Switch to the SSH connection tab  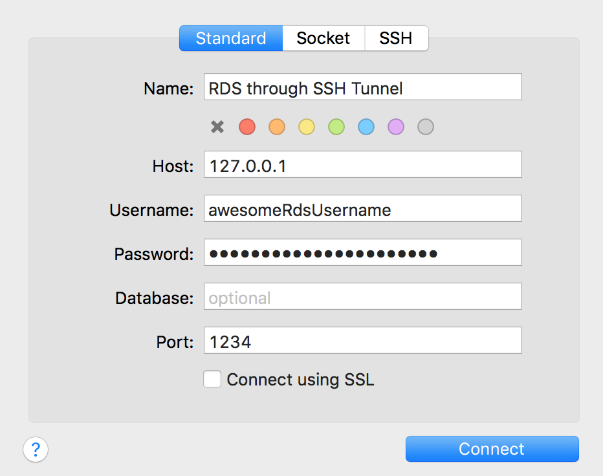(396, 38)
